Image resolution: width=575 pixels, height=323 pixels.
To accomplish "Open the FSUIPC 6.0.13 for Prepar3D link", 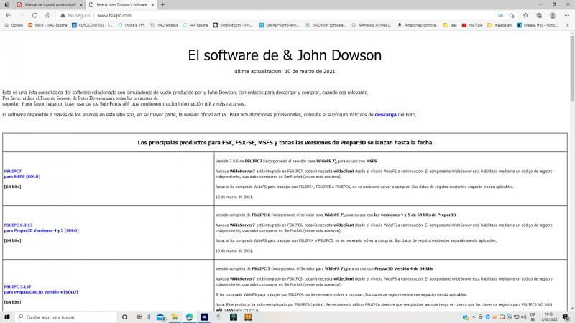I will [x=41, y=228].
